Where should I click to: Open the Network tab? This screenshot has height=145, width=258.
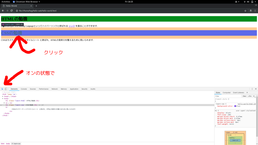click(54, 89)
